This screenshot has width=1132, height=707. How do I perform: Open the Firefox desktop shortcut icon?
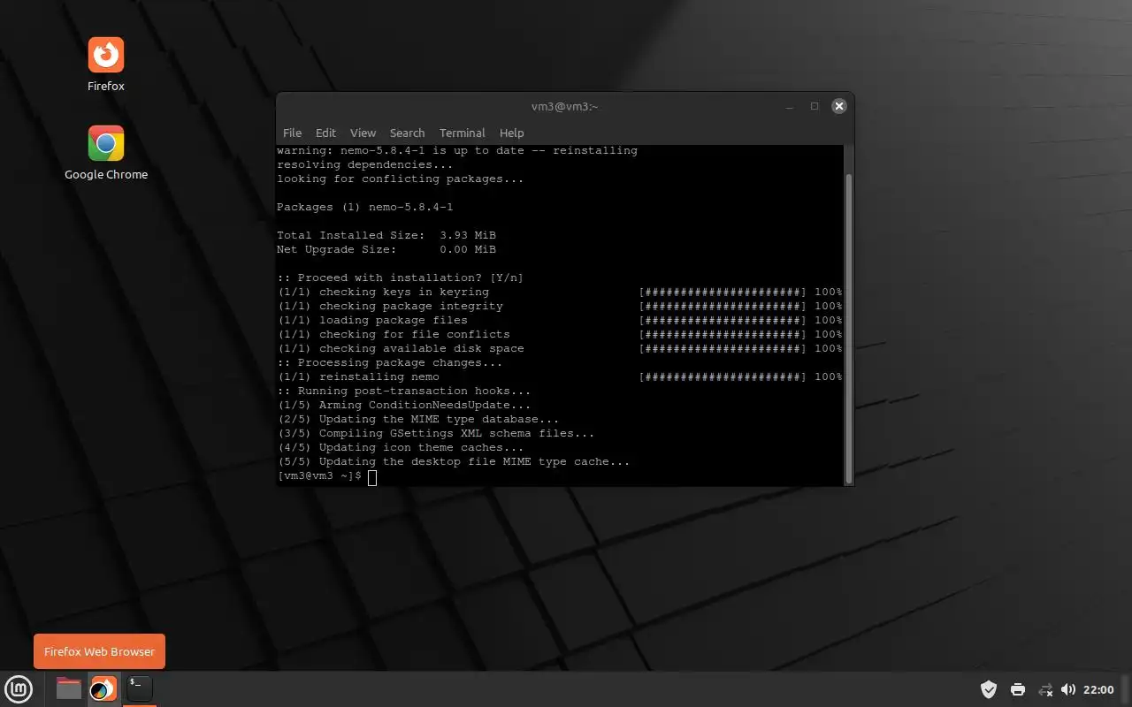[106, 55]
